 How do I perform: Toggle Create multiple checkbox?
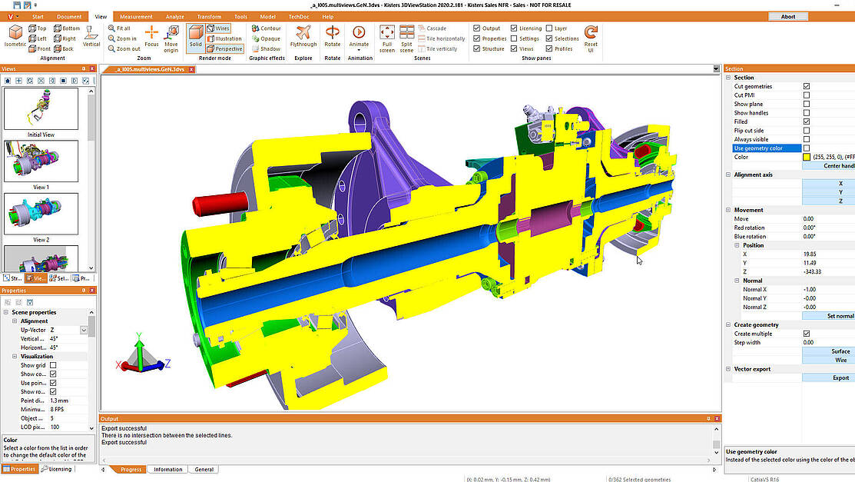click(807, 334)
